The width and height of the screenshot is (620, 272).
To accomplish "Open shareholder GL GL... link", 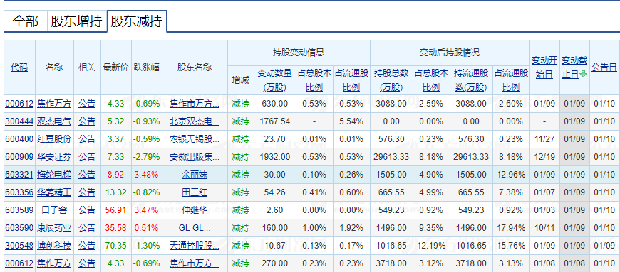I will point(195,228).
